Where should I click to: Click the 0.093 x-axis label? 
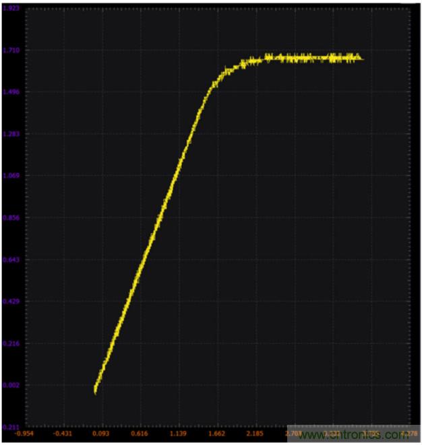(101, 434)
